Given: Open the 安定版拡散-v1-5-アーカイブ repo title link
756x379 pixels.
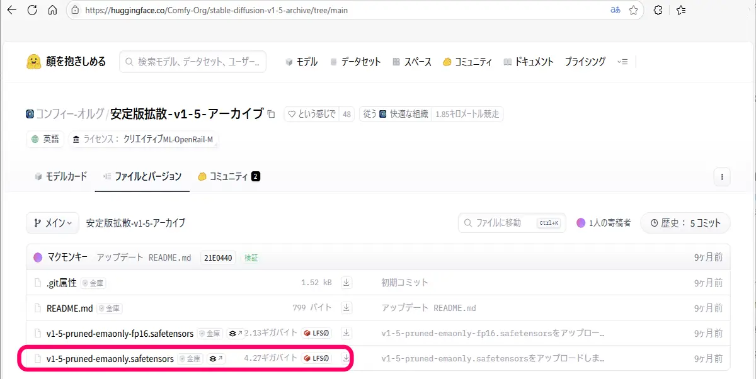Looking at the screenshot, I should tap(187, 114).
